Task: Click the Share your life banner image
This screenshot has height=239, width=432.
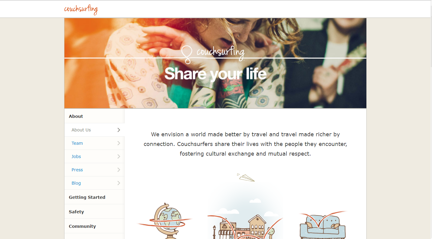Action: (215, 63)
